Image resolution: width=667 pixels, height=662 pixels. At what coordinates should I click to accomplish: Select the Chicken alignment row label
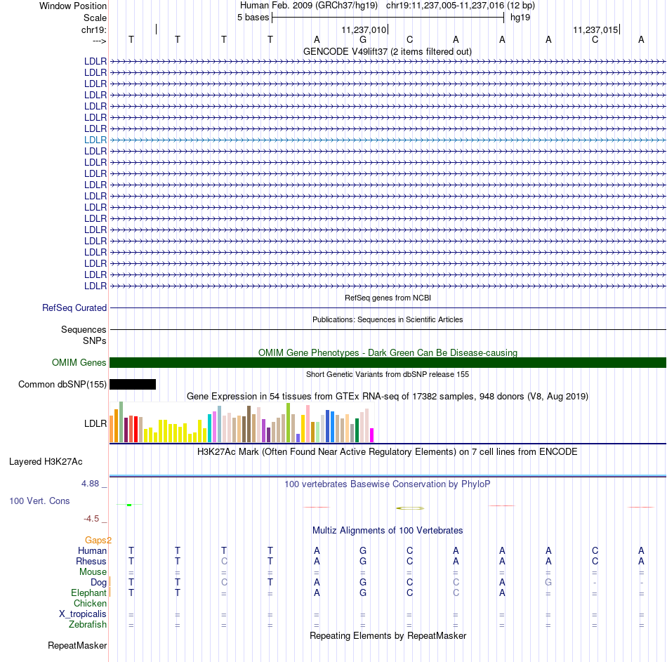90,603
